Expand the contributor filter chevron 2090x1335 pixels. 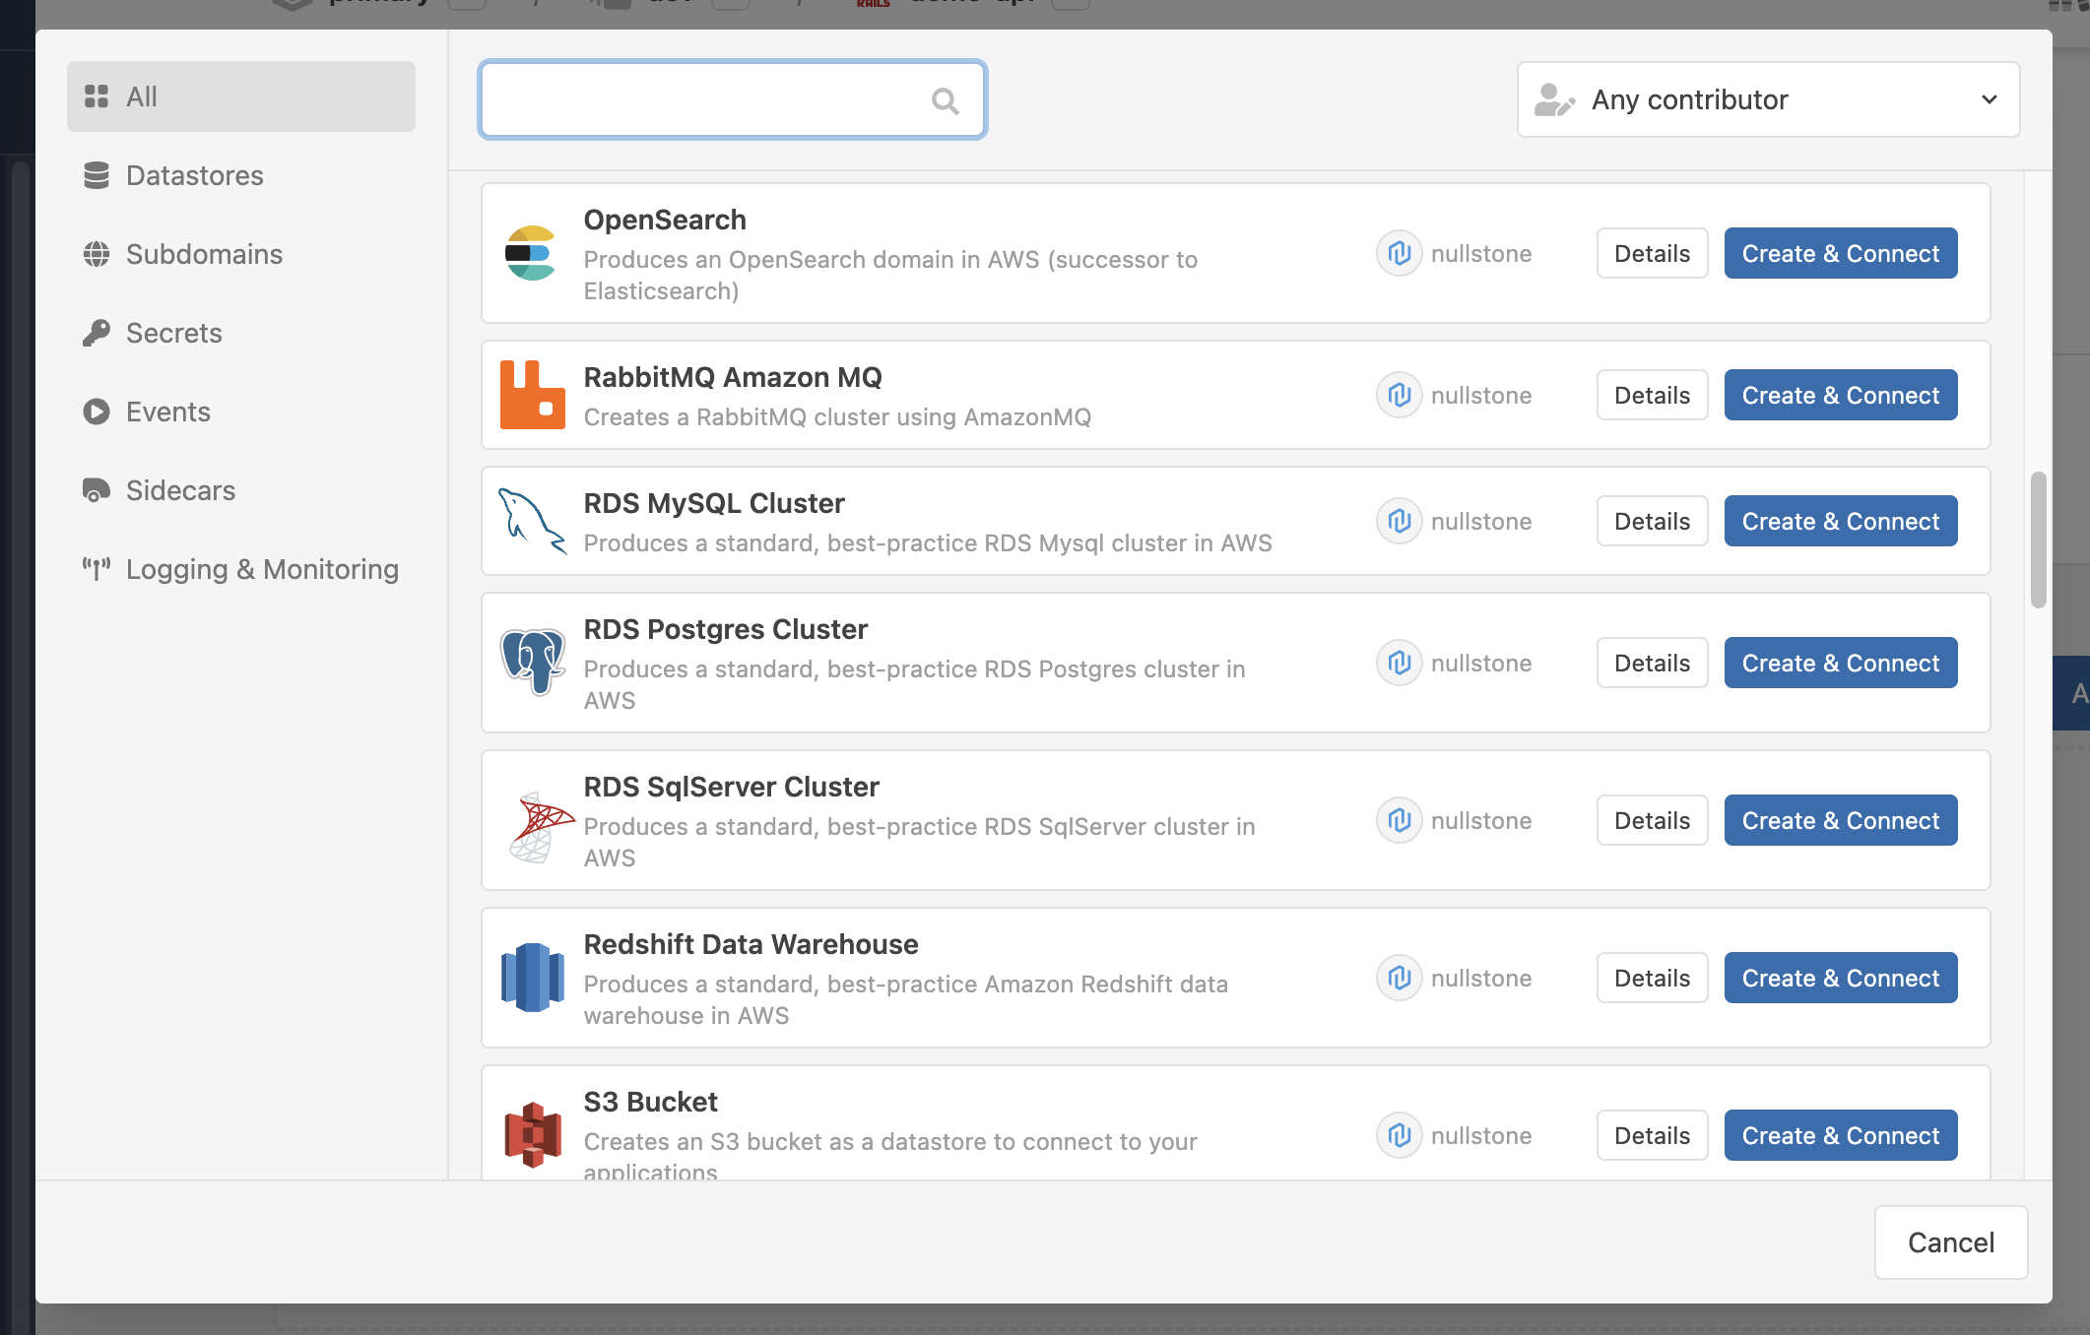[x=1989, y=99]
